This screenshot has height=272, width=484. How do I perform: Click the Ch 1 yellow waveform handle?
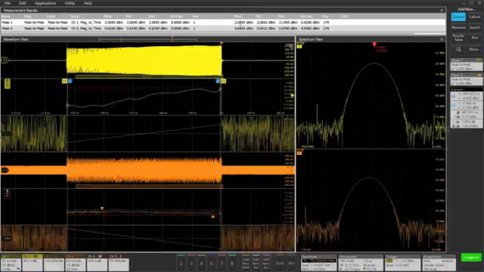(5, 60)
